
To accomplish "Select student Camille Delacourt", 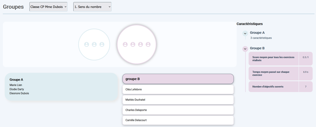I will pos(178,120).
